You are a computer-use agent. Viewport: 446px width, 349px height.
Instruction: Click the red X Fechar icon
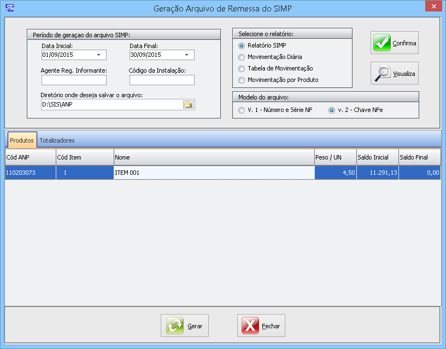pyautogui.click(x=250, y=326)
